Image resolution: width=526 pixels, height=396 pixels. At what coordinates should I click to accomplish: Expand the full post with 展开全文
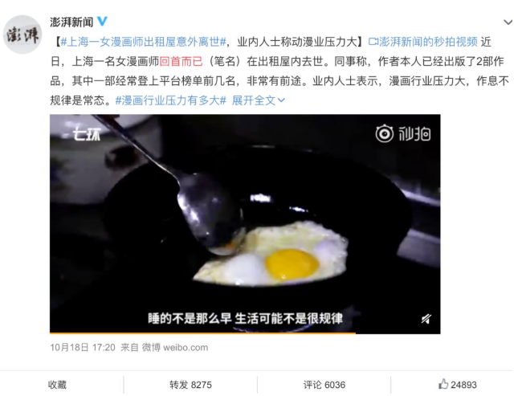pyautogui.click(x=253, y=100)
